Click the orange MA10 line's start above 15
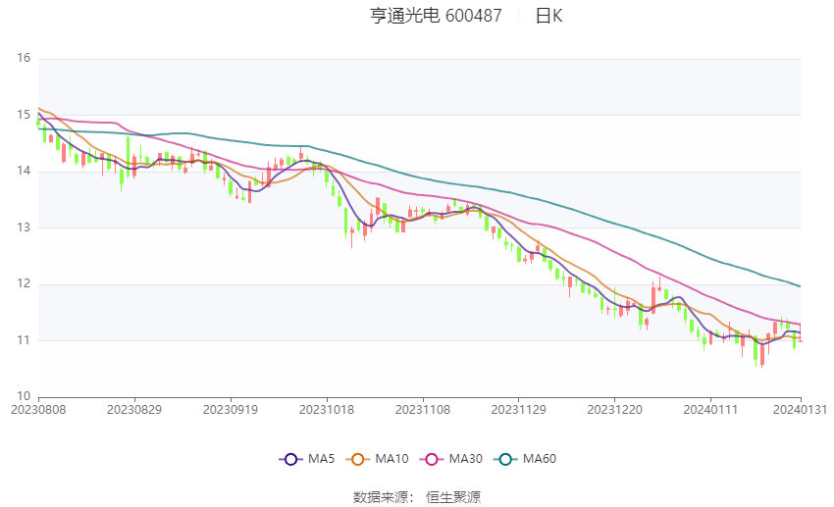 40,109
